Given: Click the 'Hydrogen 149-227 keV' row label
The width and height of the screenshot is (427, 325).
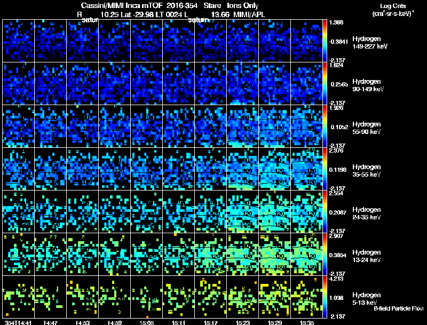Looking at the screenshot, I should point(370,43).
